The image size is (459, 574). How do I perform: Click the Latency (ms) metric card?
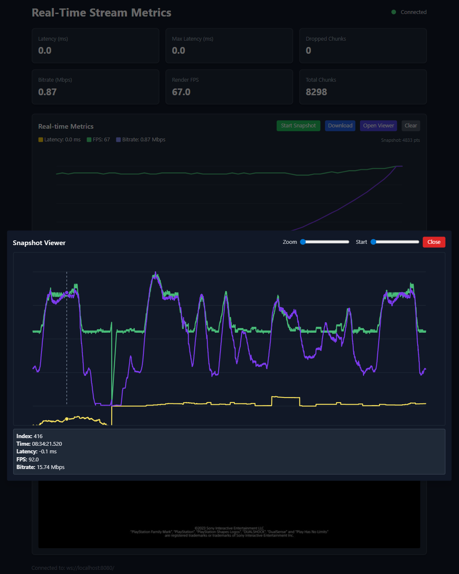(x=96, y=46)
